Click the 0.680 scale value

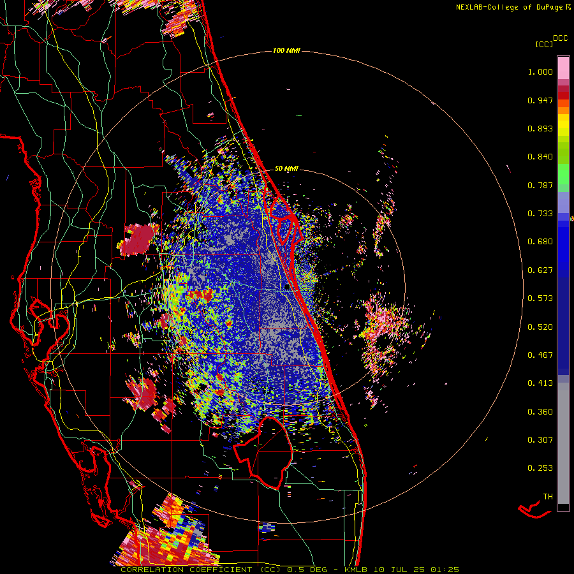pos(540,242)
